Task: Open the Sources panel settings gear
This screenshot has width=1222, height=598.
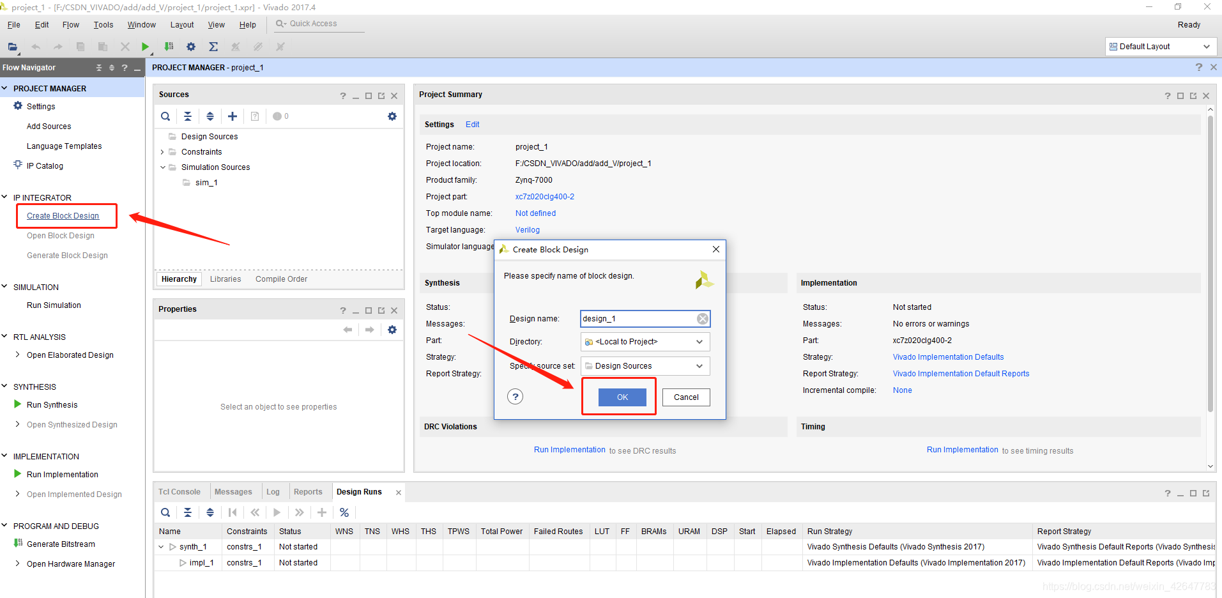Action: (392, 116)
